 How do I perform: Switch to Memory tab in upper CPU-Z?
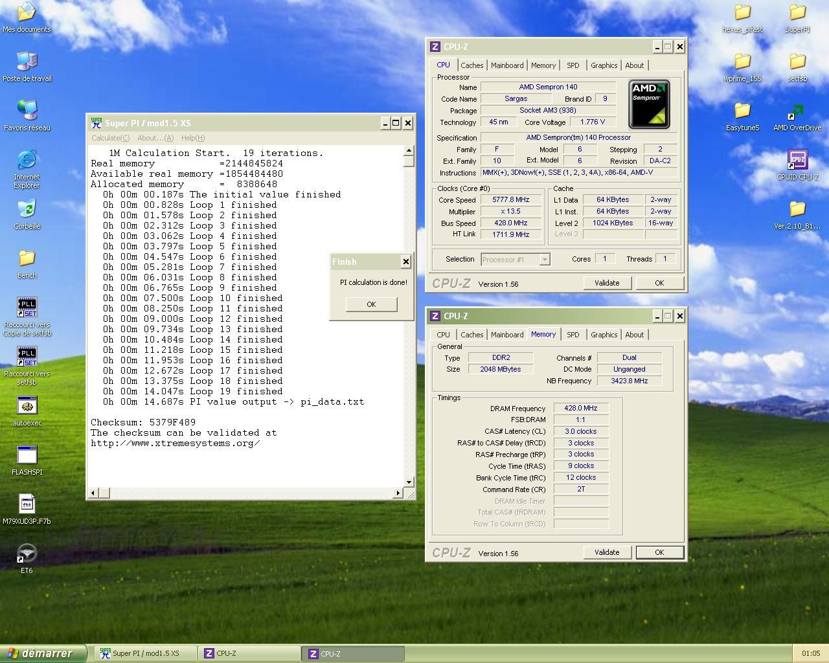pos(543,65)
